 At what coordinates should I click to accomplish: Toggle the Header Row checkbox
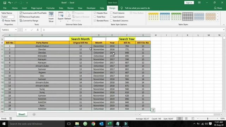95,13
